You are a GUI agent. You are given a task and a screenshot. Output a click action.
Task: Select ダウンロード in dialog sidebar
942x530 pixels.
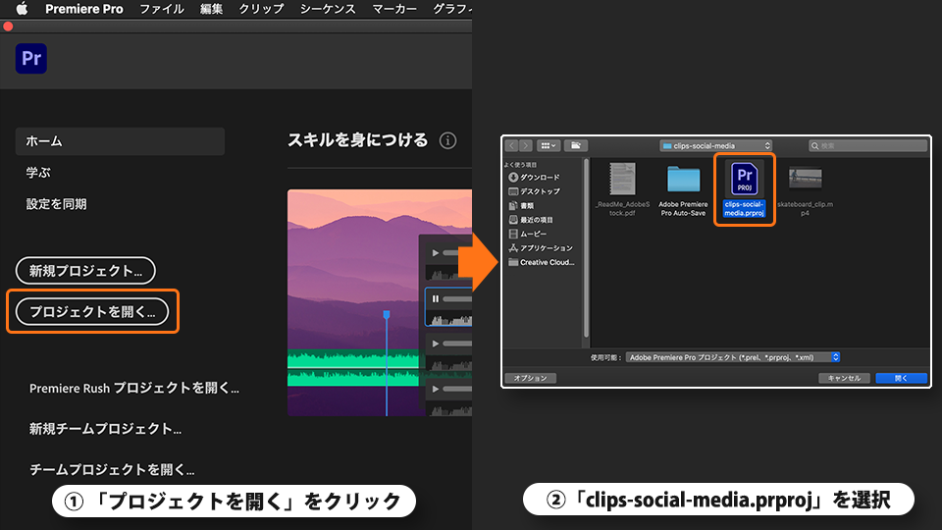click(535, 178)
